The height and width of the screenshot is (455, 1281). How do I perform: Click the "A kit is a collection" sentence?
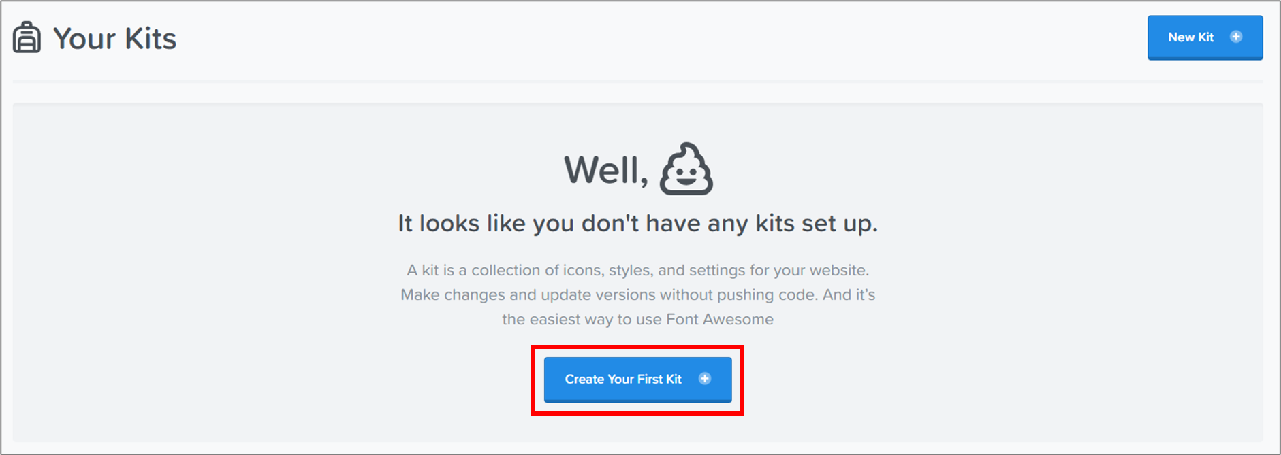637,270
